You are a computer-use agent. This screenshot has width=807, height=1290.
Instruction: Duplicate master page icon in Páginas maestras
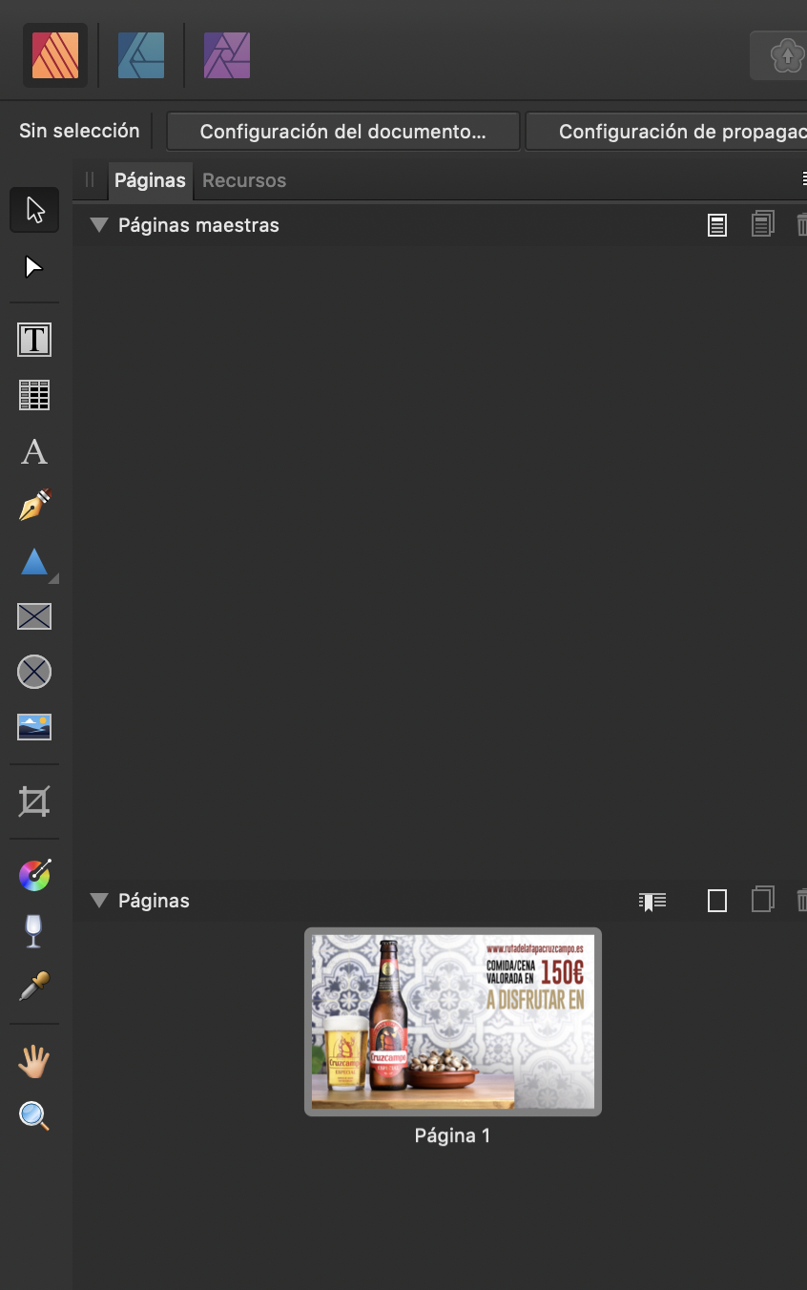click(x=762, y=224)
